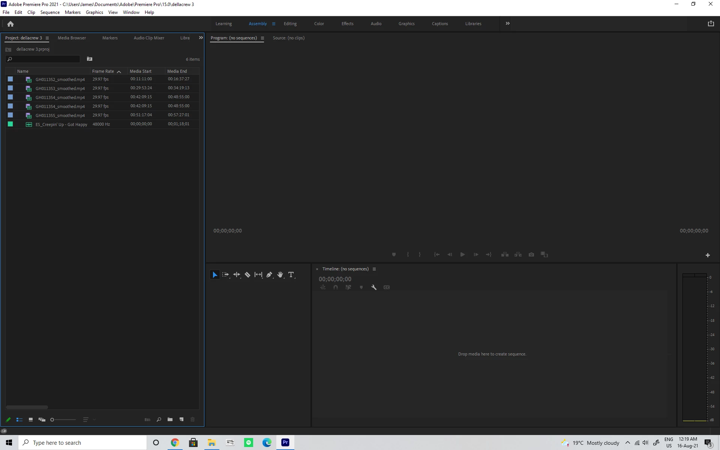Toggle project read/write green pencil
Viewport: 720px width, 450px height.
tap(8, 420)
